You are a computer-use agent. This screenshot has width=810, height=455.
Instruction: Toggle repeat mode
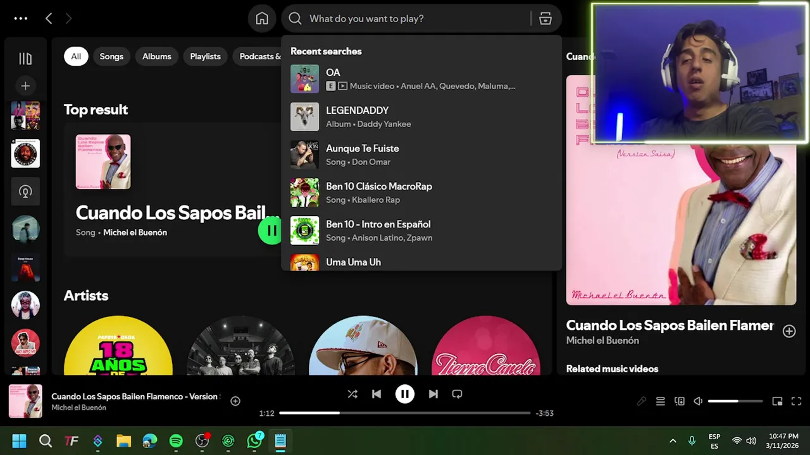point(457,394)
